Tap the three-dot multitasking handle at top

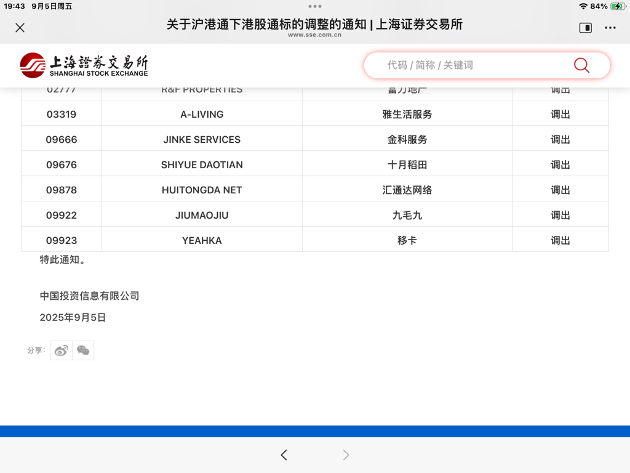tap(314, 6)
